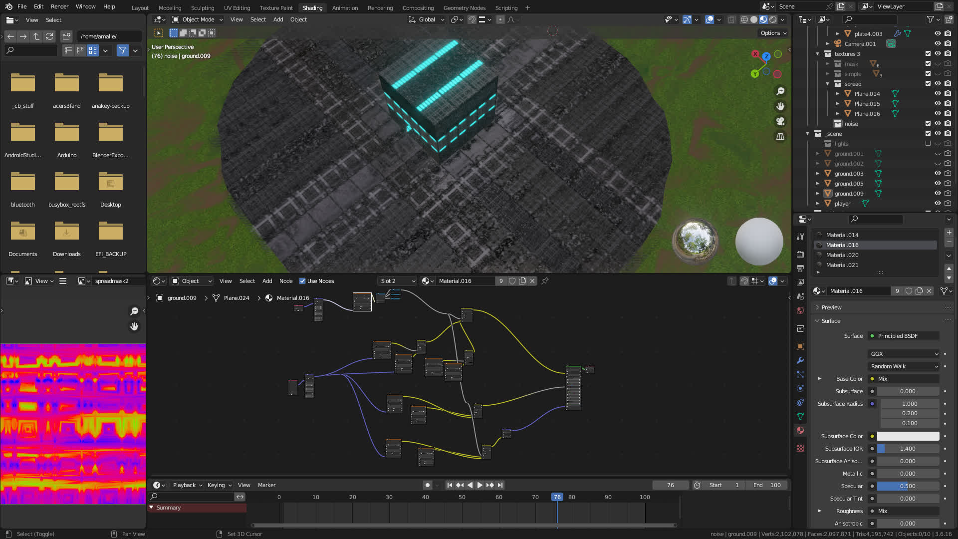Click the Subsurface Color white swatch
The width and height of the screenshot is (958, 539).
click(908, 436)
